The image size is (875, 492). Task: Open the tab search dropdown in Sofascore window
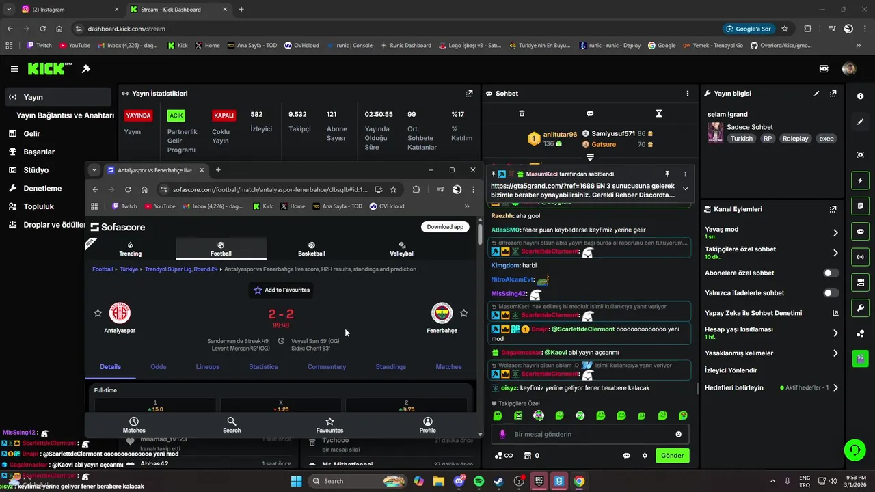coord(94,170)
